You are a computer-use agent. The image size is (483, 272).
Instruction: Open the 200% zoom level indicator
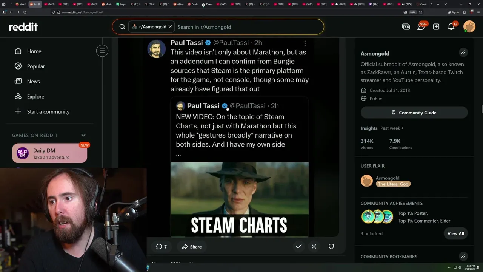pyautogui.click(x=413, y=12)
